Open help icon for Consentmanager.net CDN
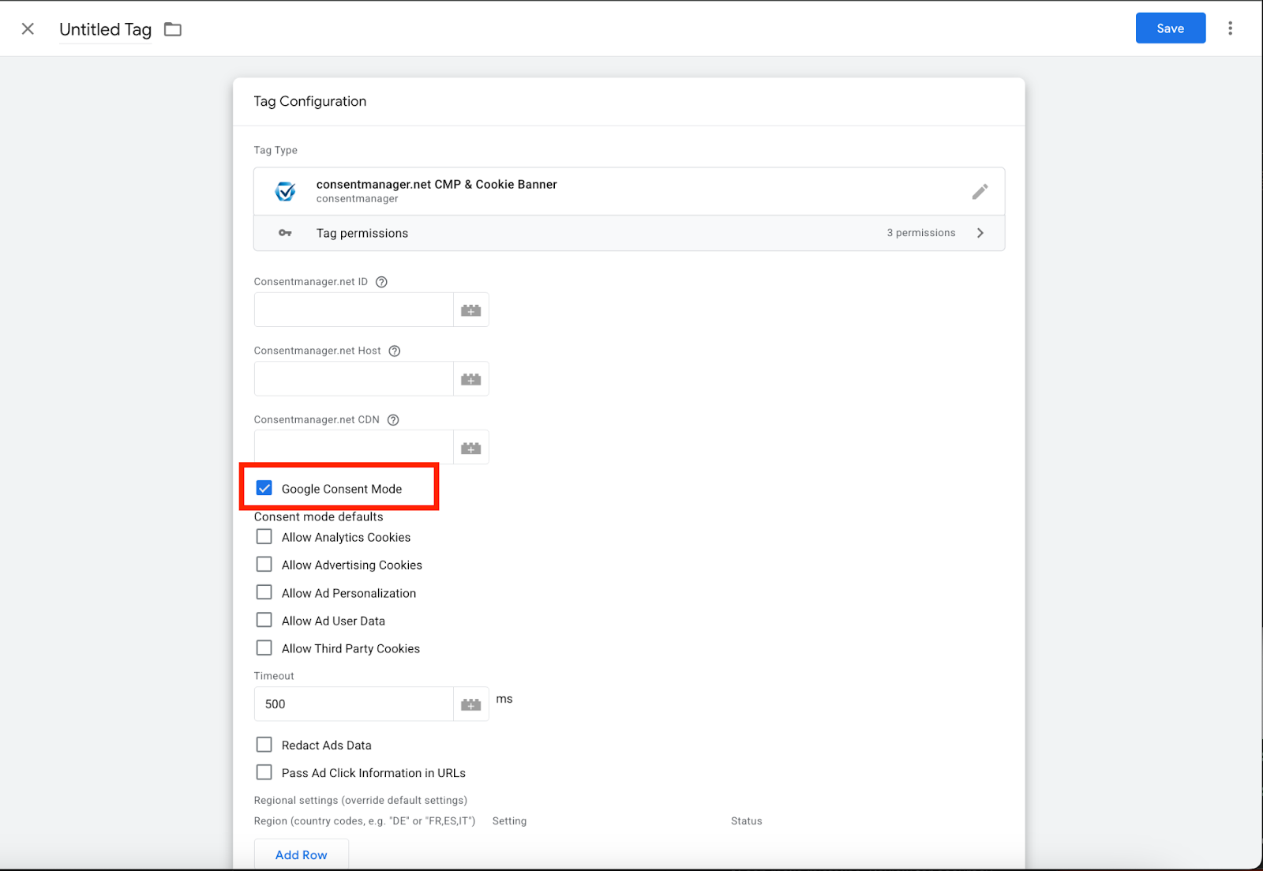The image size is (1263, 871). (x=393, y=420)
